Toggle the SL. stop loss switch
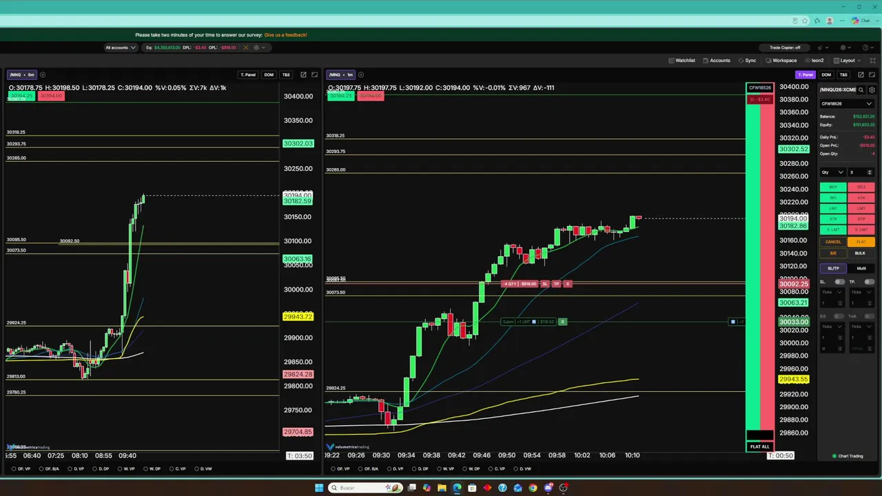 pos(840,282)
